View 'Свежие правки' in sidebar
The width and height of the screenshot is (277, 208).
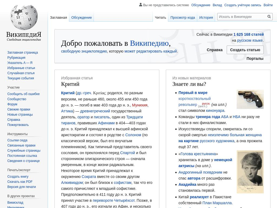[19, 109]
